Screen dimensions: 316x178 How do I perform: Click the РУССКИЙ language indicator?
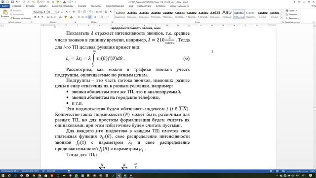tap(51, 171)
